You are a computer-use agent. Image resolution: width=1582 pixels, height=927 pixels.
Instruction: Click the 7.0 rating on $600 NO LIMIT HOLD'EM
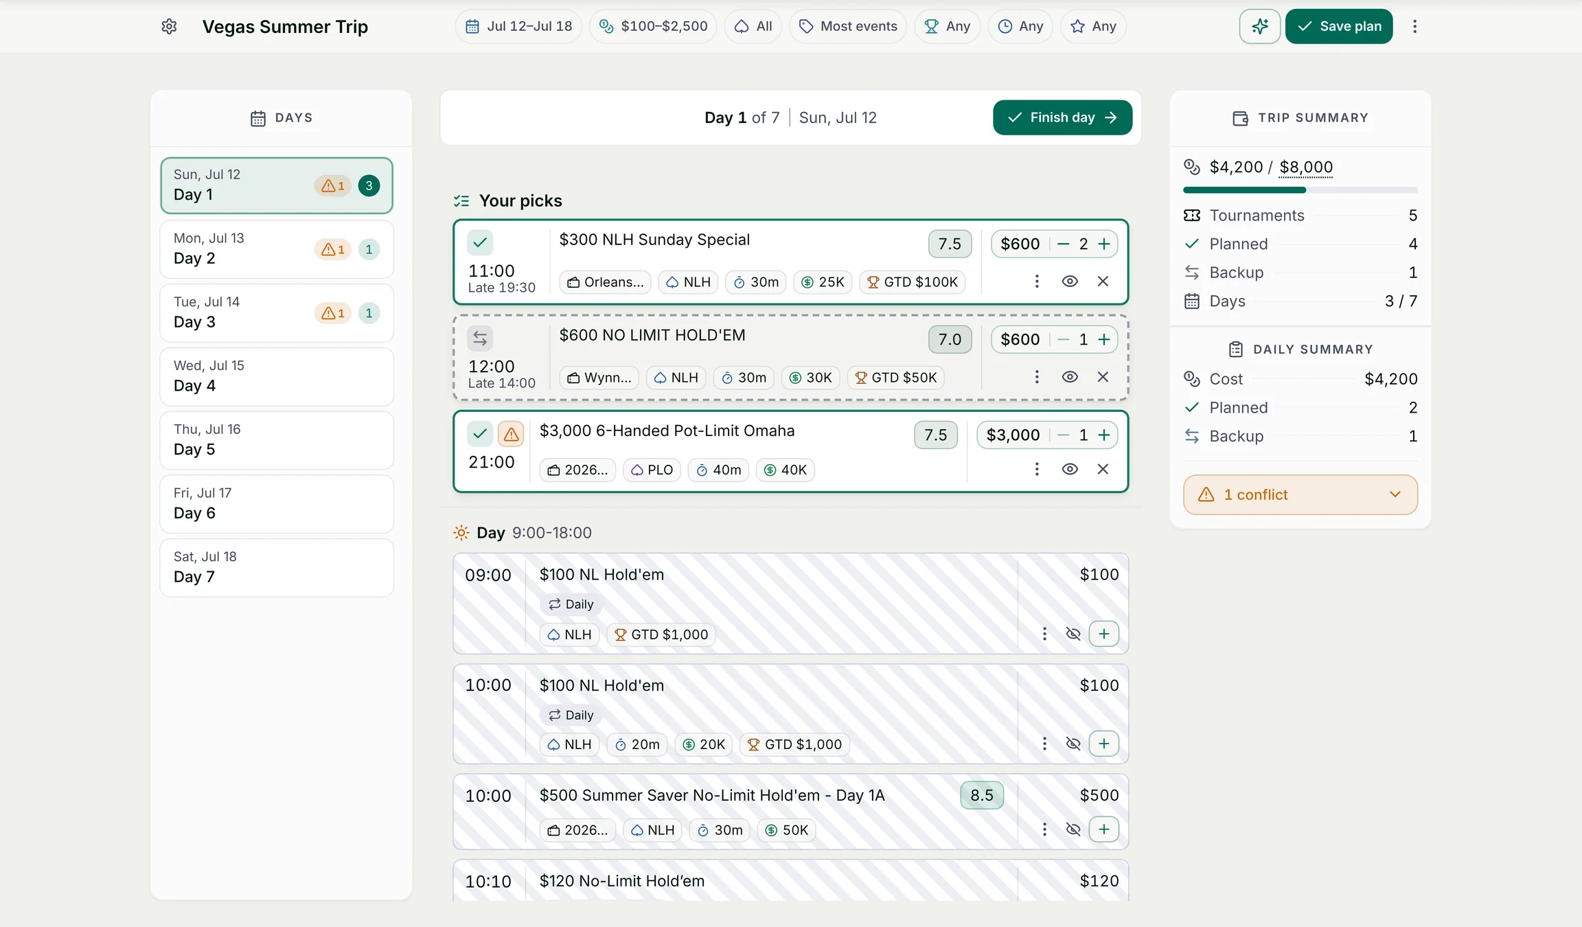click(x=950, y=339)
